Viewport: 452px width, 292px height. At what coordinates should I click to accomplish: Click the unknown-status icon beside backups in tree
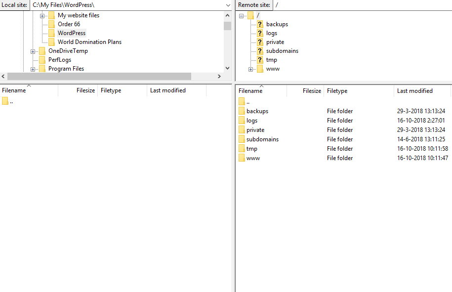260,24
